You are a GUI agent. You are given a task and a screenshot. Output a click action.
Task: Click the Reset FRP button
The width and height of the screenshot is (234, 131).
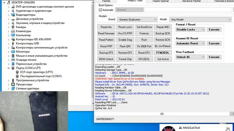click(x=106, y=46)
